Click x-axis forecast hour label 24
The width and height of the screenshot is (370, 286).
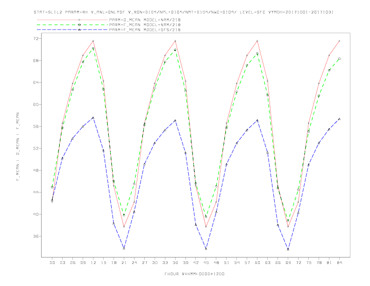134,263
